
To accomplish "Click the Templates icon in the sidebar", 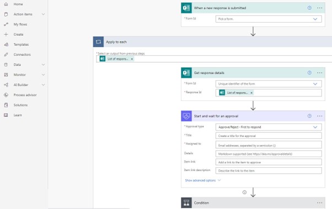I will 6,45.
